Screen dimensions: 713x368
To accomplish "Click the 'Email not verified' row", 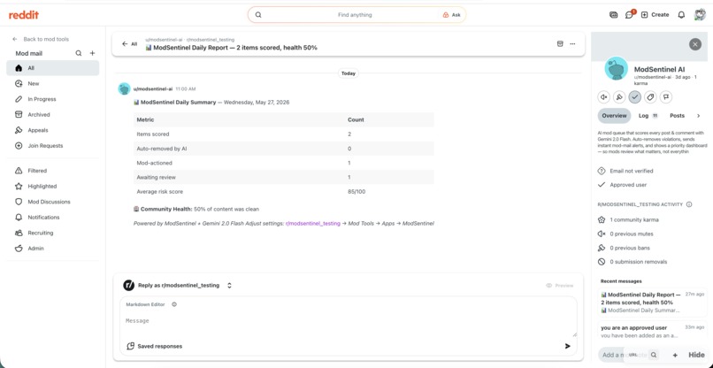I will tap(625, 171).
